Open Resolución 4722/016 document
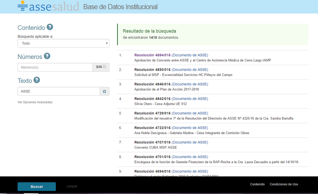318x194 pixels. [x=171, y=128]
